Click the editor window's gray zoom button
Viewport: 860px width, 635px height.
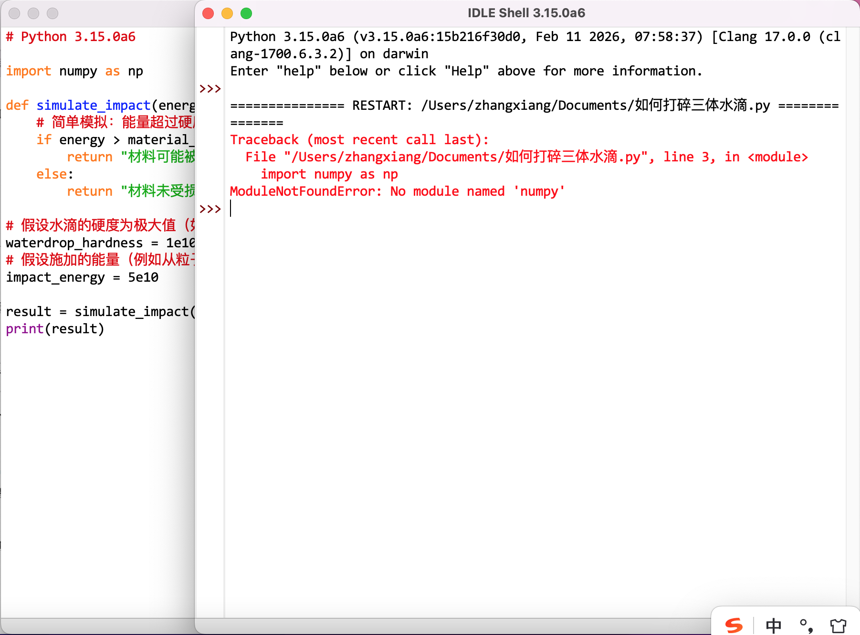[52, 13]
